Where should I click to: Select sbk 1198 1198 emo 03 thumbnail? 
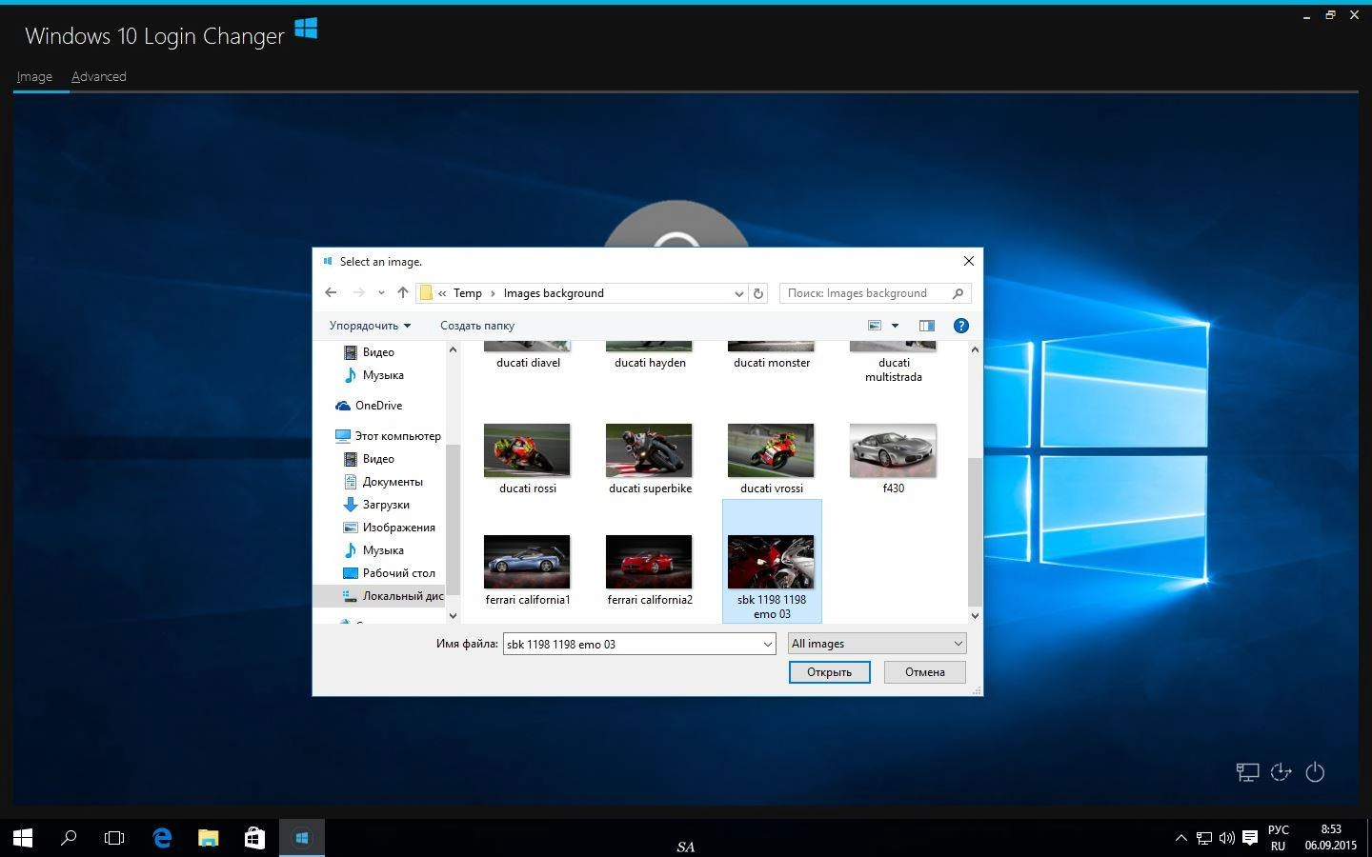pyautogui.click(x=771, y=562)
